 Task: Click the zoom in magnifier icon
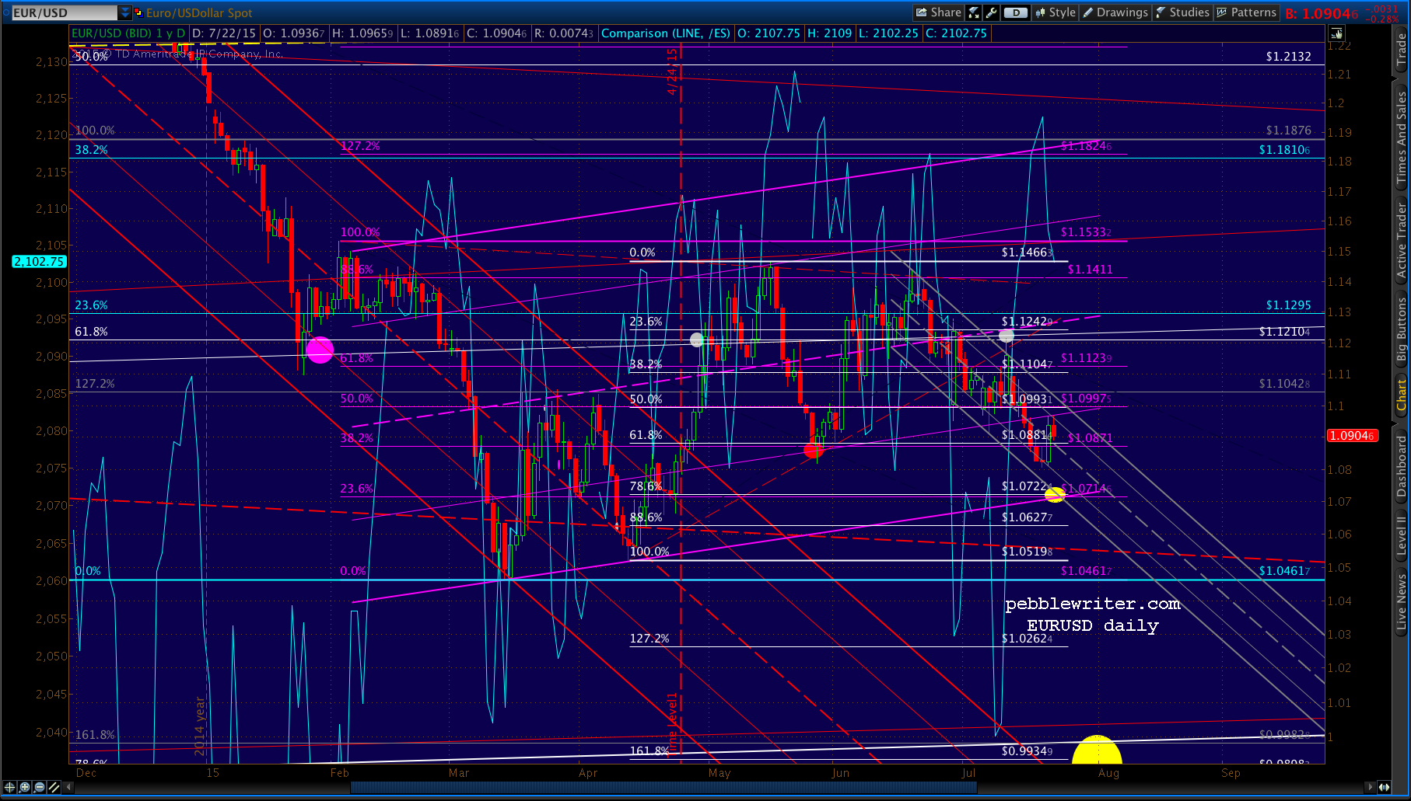25,787
